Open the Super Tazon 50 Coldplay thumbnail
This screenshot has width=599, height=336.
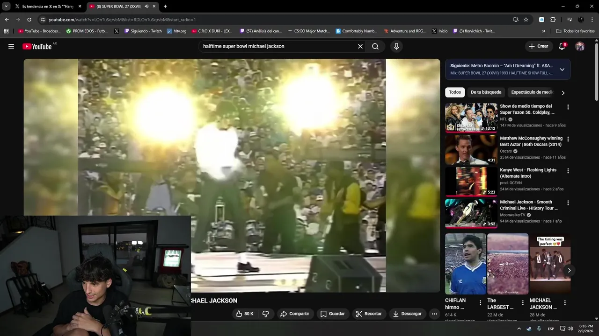point(471,118)
